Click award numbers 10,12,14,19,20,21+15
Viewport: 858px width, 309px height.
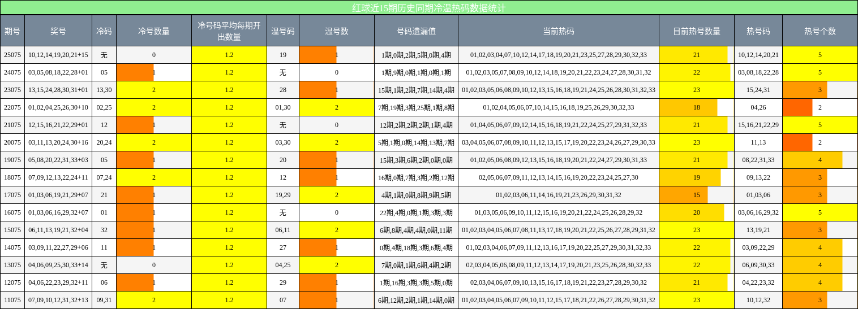58,55
